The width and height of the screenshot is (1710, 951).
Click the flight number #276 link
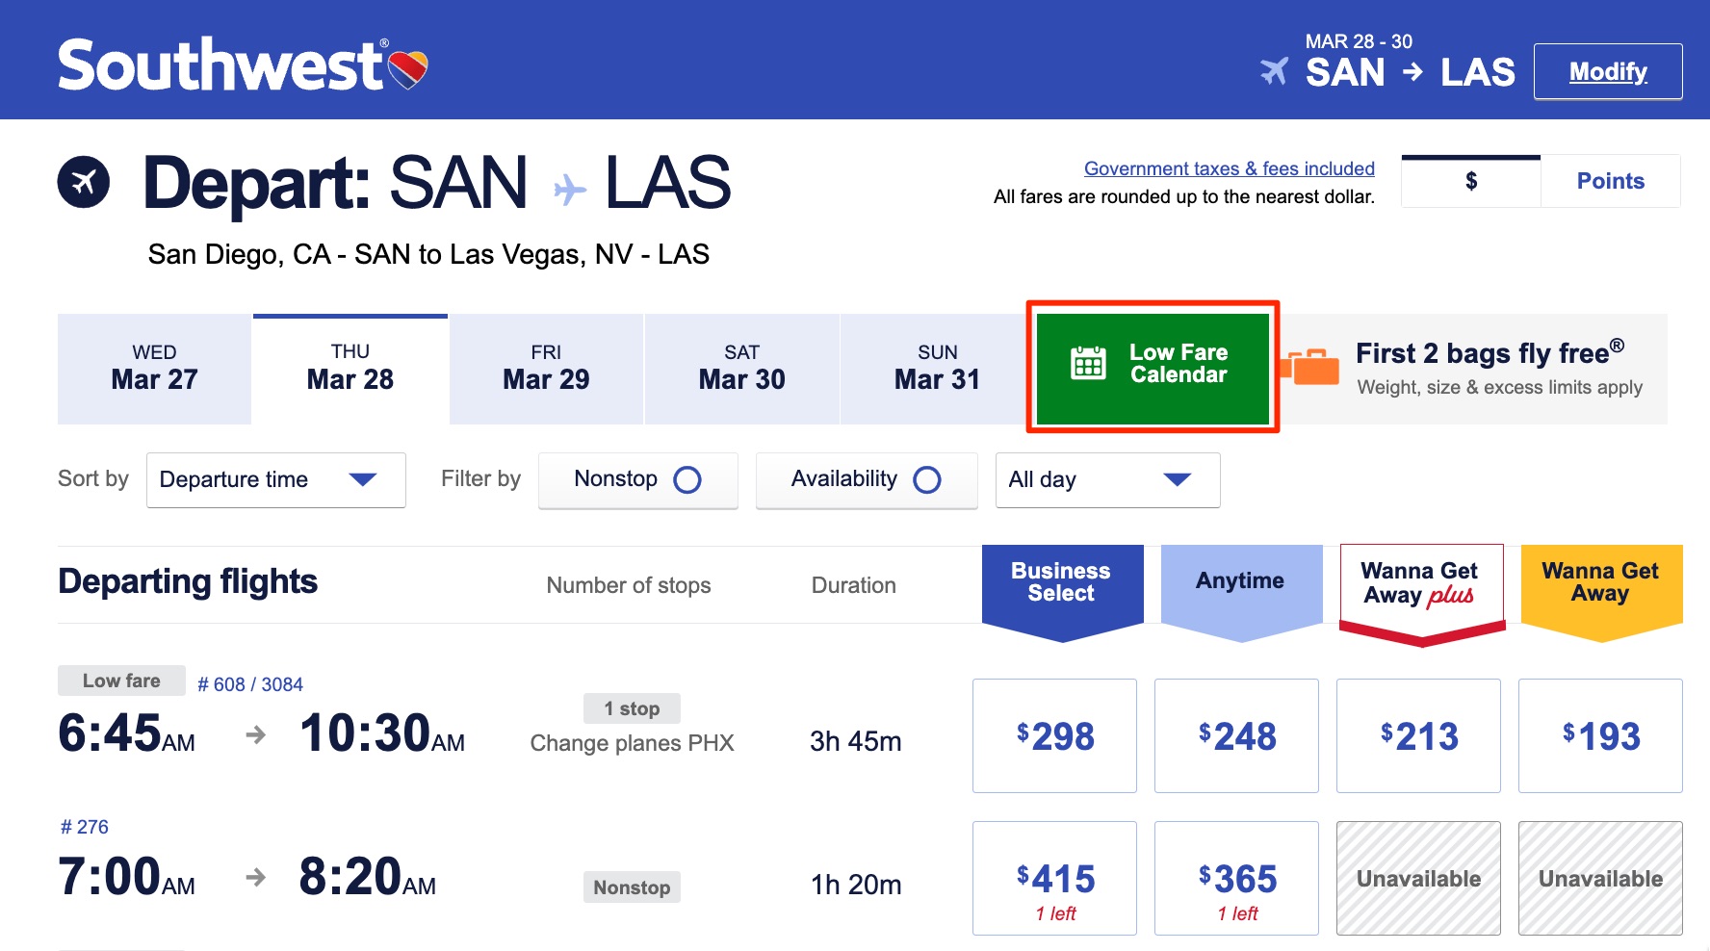coord(85,826)
